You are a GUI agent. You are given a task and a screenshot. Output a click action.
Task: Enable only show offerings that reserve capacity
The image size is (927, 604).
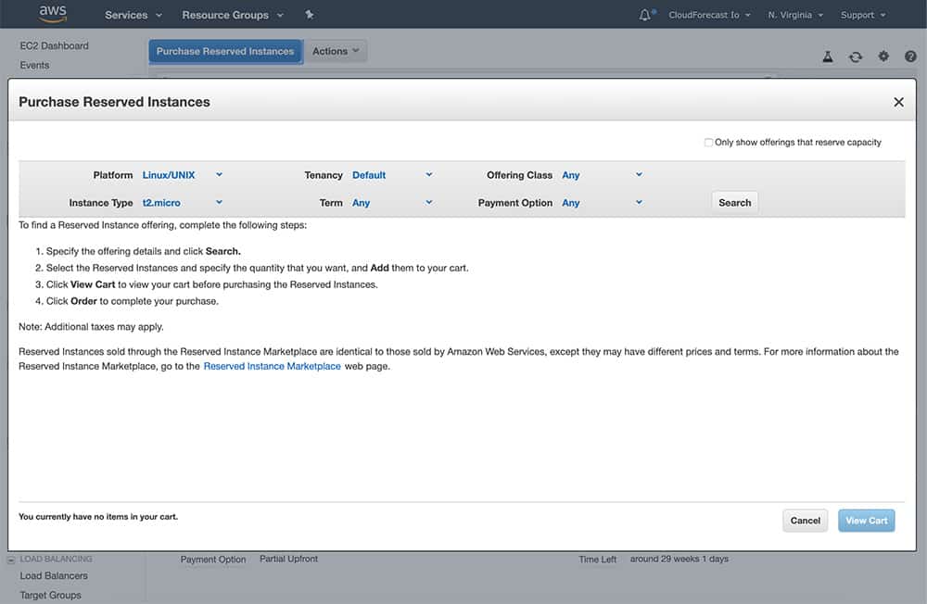click(x=708, y=142)
